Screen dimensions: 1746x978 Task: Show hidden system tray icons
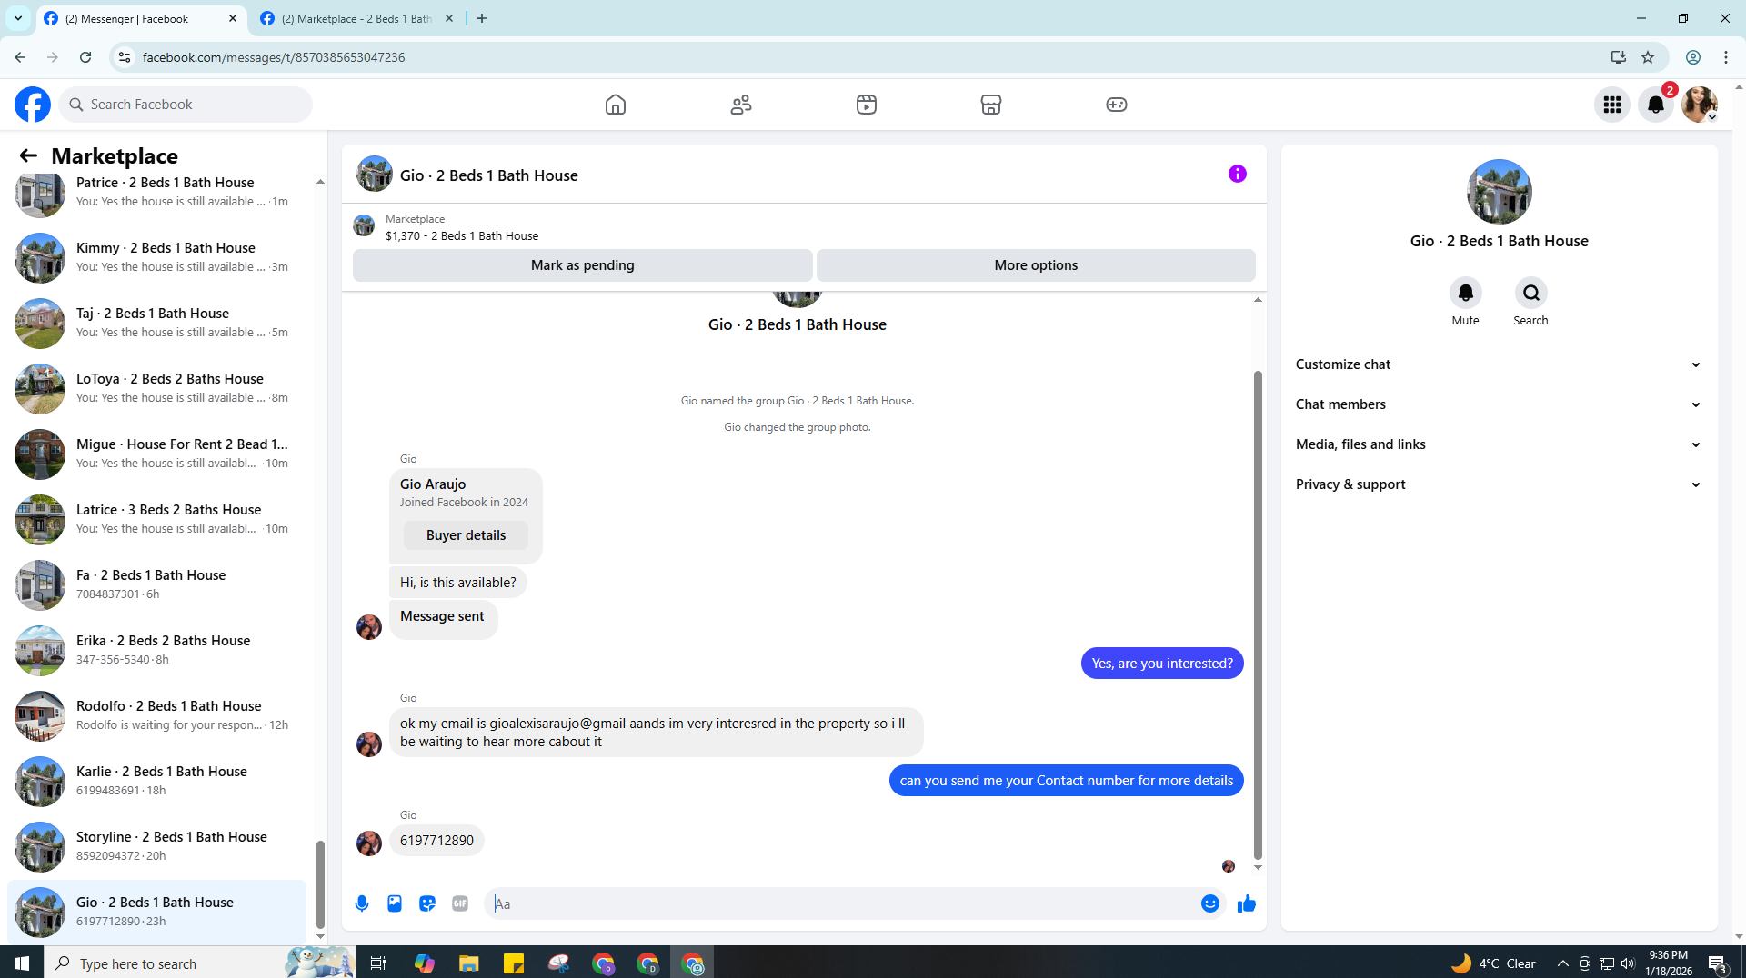click(1562, 963)
